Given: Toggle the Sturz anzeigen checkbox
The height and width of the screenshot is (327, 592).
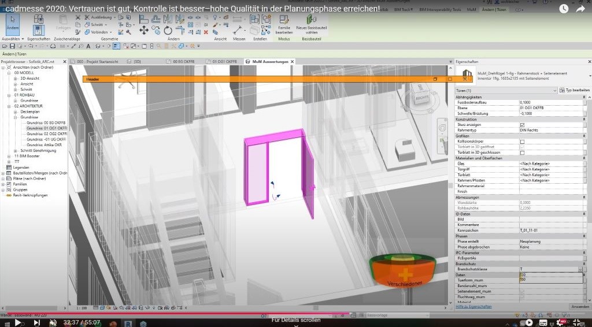Looking at the screenshot, I should (522, 125).
